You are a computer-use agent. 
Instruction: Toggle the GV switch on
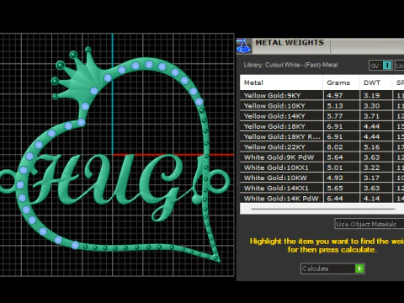click(387, 66)
